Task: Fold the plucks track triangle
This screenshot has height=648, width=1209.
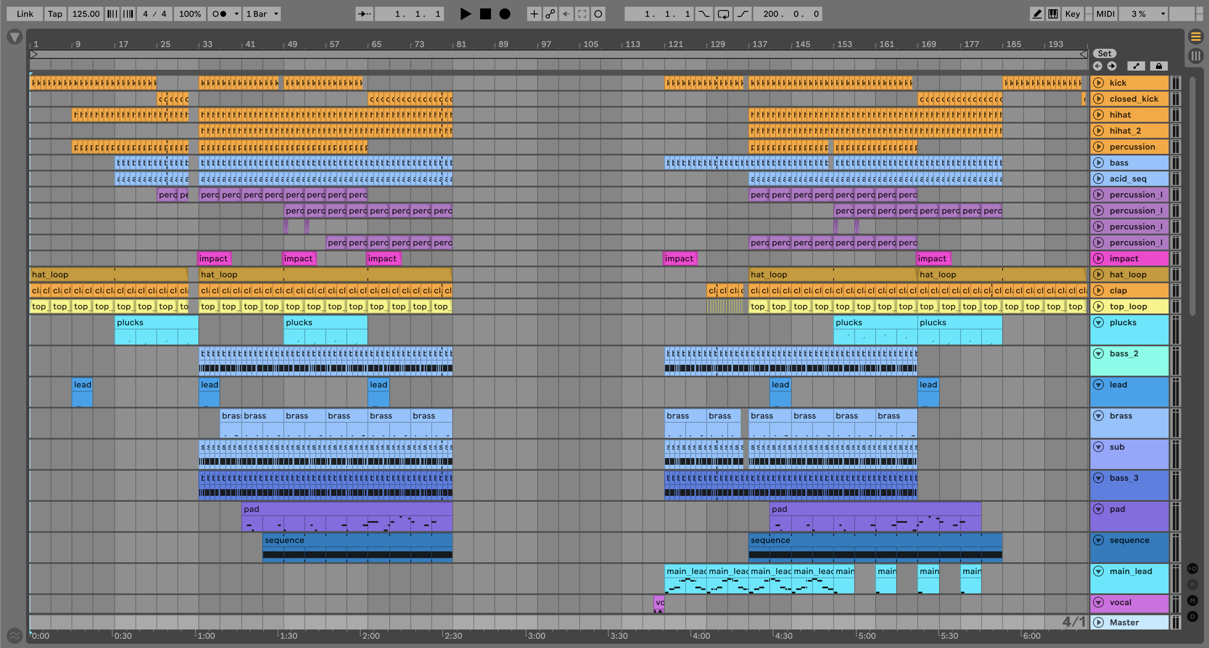Action: pyautogui.click(x=1098, y=322)
